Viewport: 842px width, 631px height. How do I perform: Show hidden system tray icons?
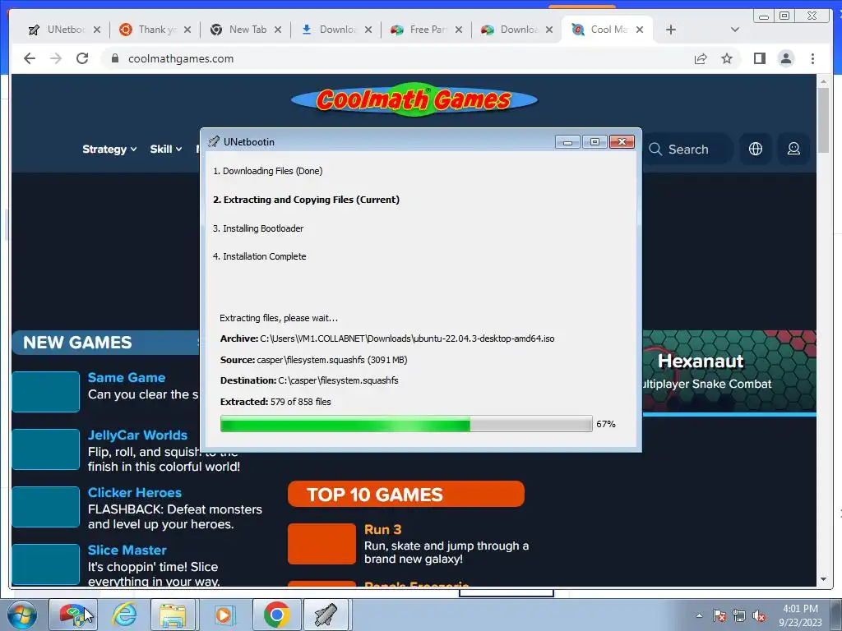[x=699, y=615]
